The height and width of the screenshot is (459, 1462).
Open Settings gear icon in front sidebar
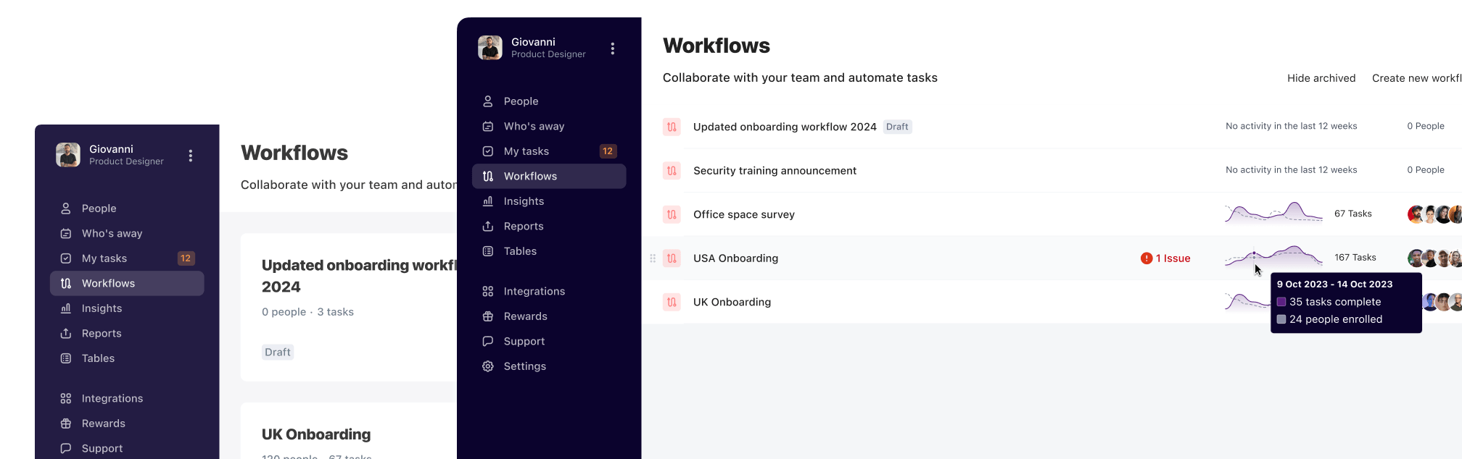[x=488, y=366]
